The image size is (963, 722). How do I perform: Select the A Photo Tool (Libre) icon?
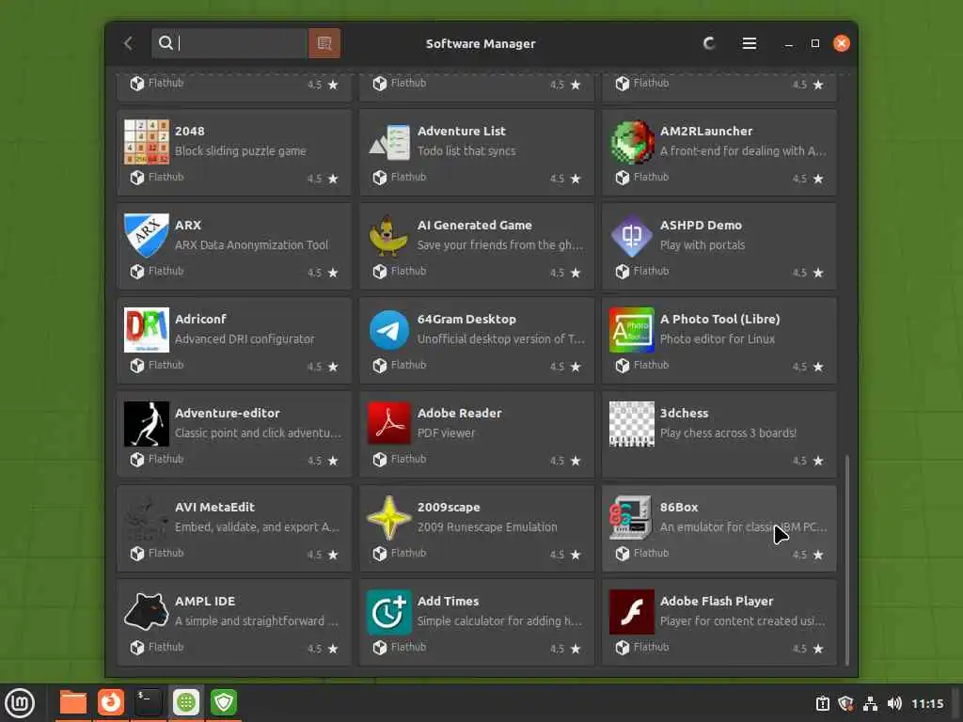(631, 330)
